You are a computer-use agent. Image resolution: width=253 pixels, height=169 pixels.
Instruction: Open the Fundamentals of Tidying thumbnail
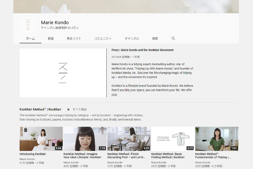click(217, 139)
